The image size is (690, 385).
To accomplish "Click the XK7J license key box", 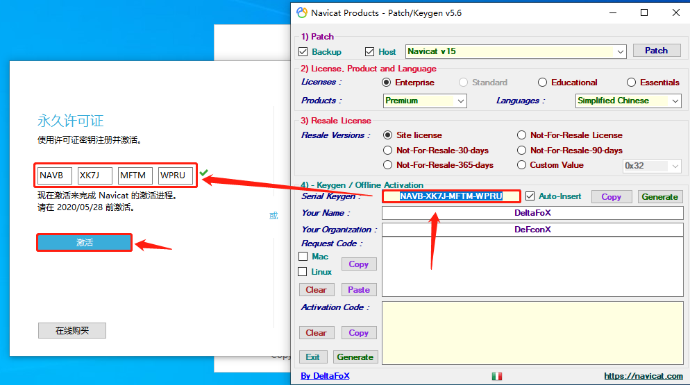I will pos(94,175).
